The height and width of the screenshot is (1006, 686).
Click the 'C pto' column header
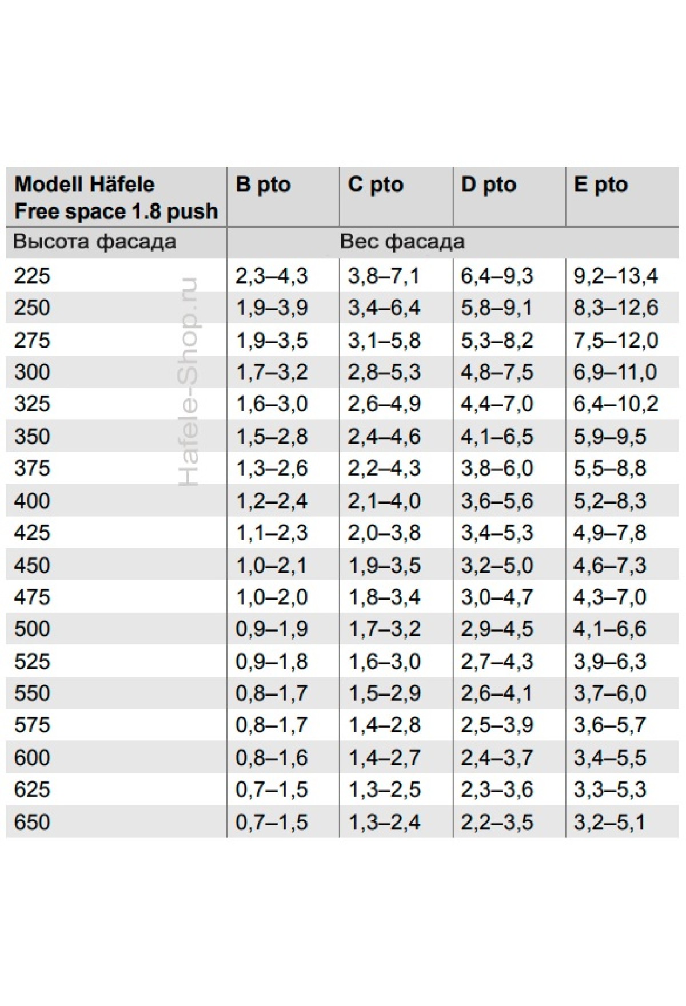pos(376,185)
